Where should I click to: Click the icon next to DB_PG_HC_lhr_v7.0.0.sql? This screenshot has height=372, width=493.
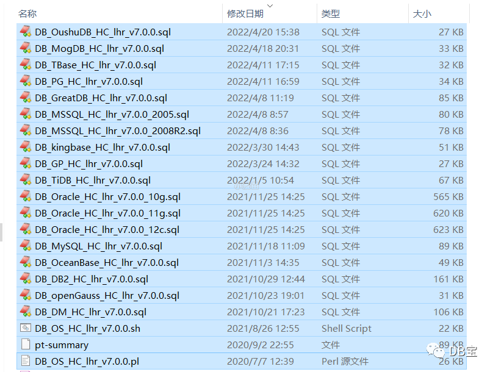26,81
